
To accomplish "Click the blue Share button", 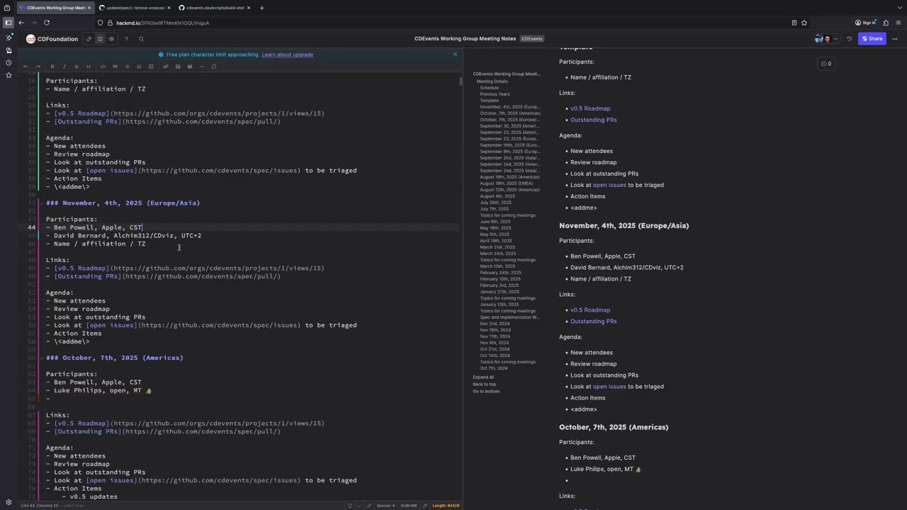I will (x=872, y=39).
